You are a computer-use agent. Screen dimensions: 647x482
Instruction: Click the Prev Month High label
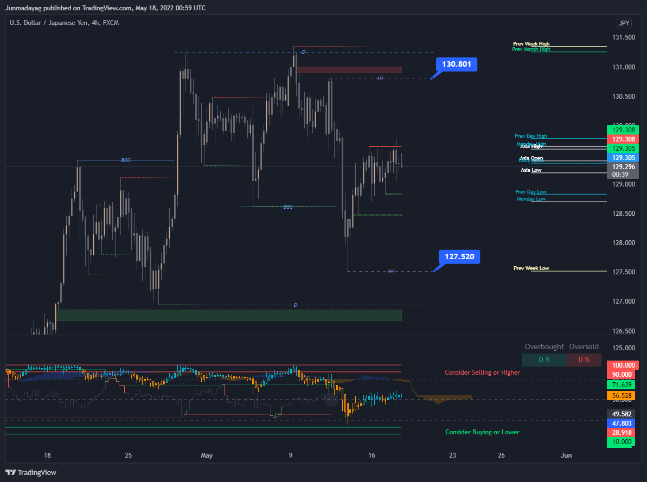531,49
